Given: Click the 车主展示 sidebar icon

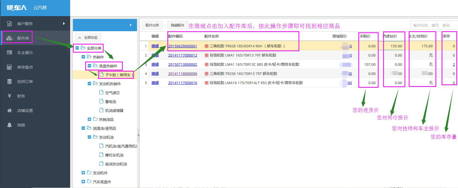Looking at the screenshot, I should pyautogui.click(x=9, y=53).
